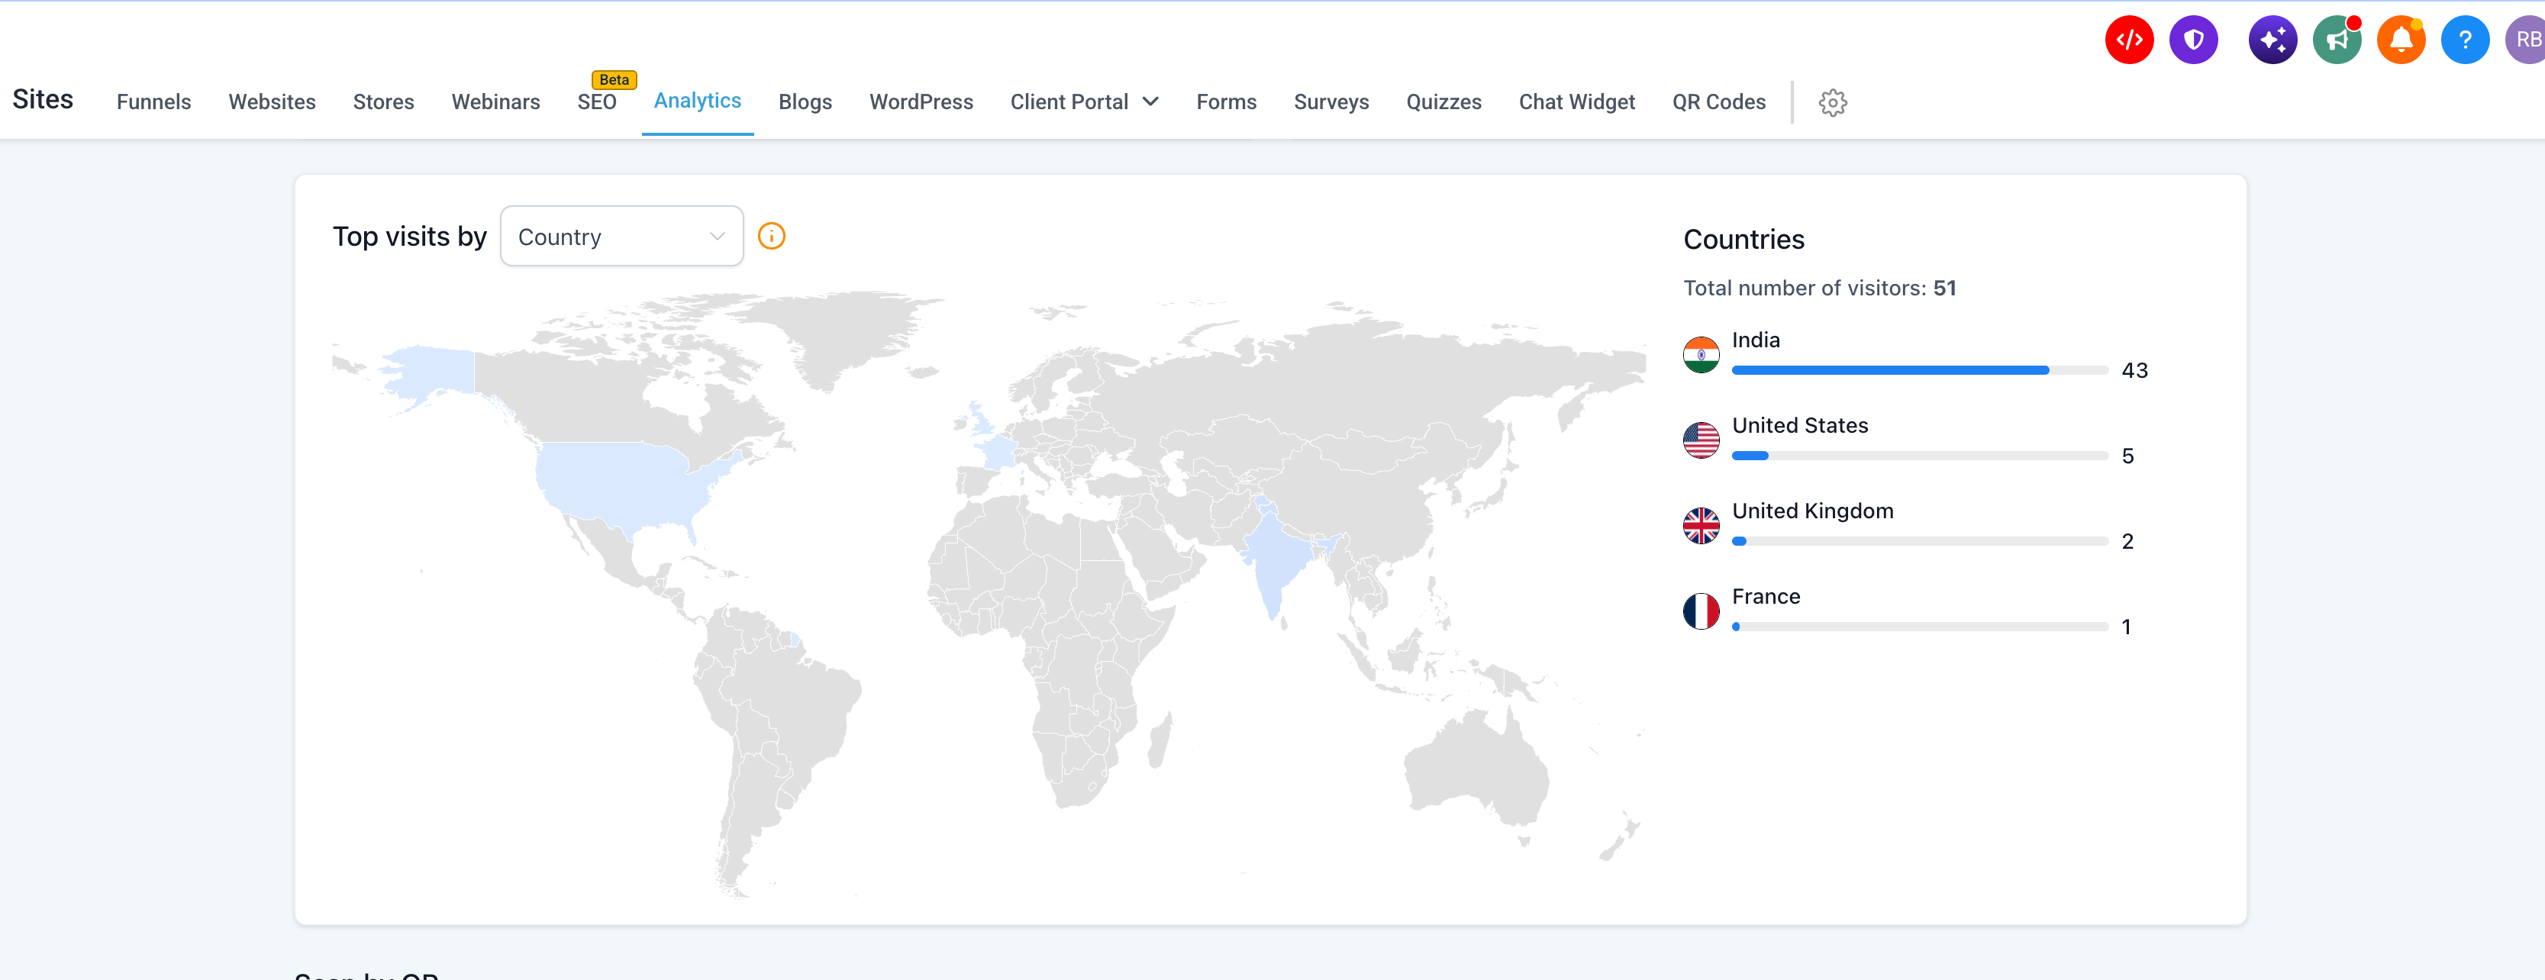Open the orange bell notifications
The image size is (2545, 980).
[2401, 40]
